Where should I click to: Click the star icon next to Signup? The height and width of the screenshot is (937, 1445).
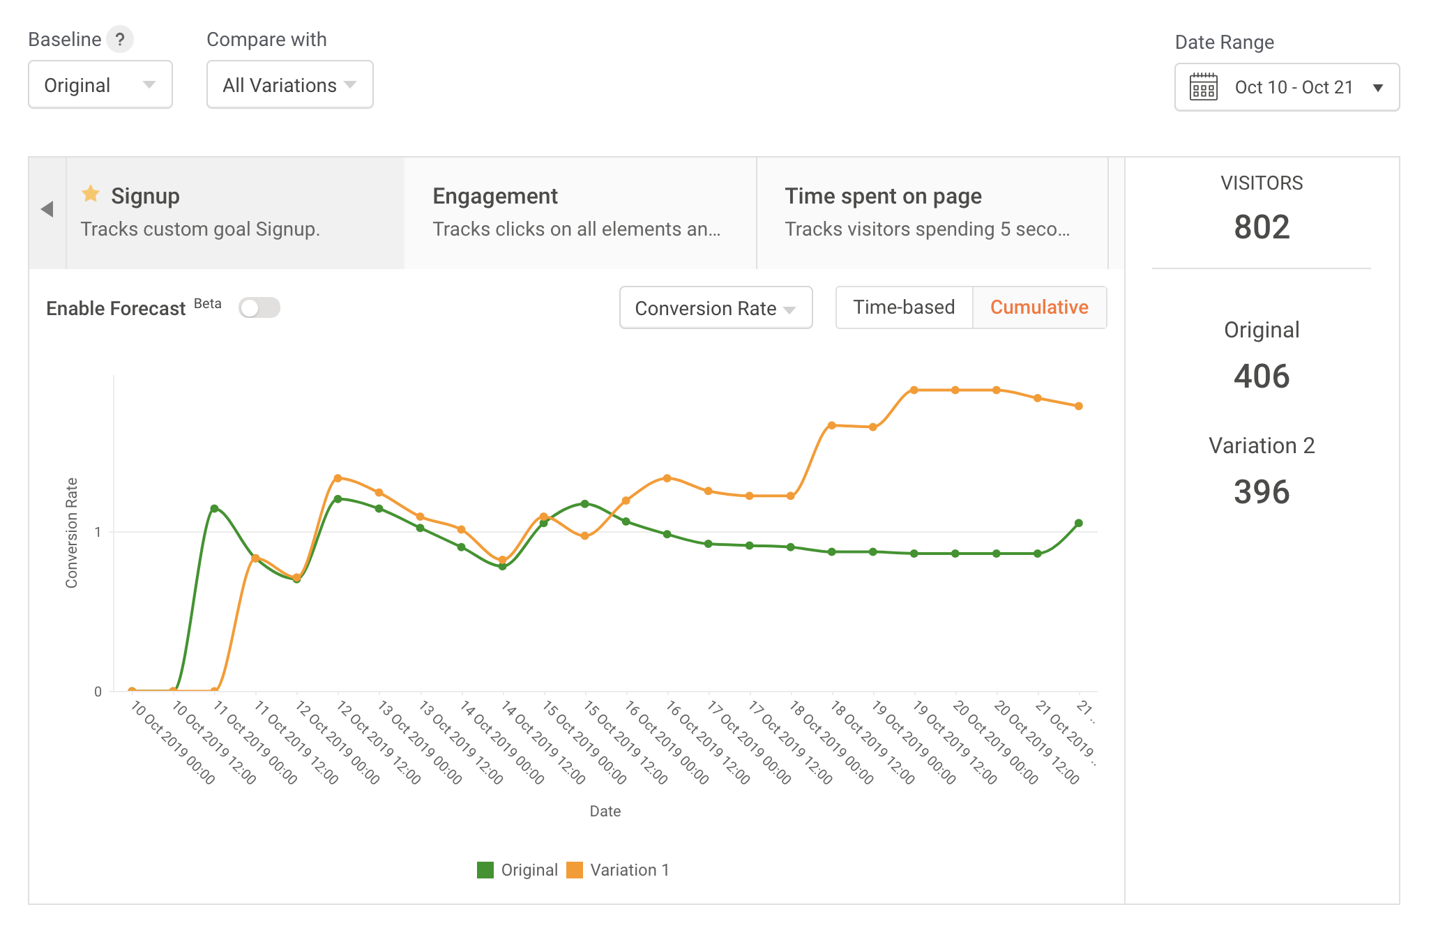[91, 195]
